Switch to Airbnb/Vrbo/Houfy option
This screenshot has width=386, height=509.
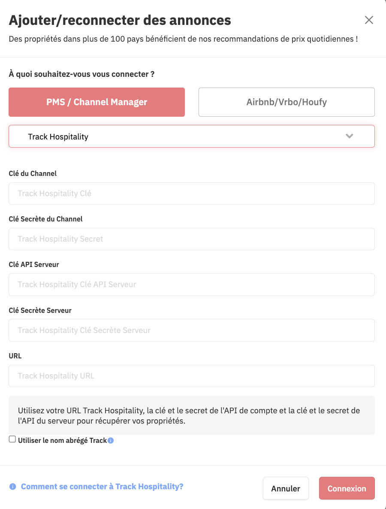point(287,102)
